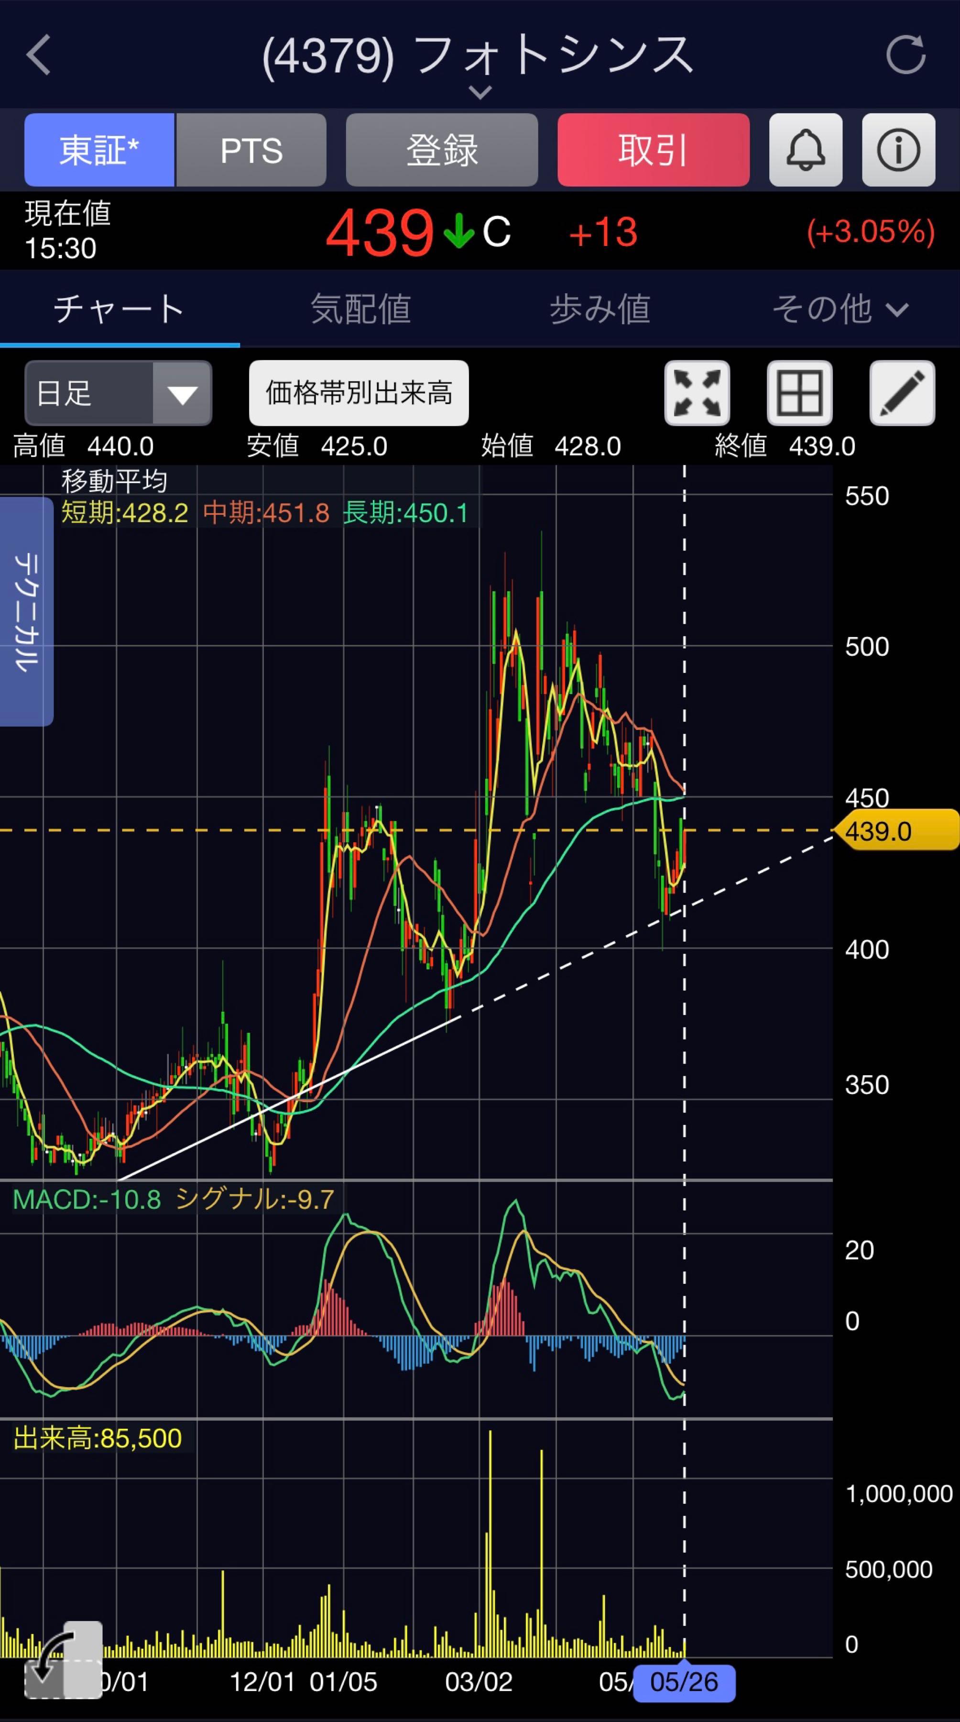The height and width of the screenshot is (1722, 960).
Task: Select 東証 market toggle
Action: click(x=99, y=150)
